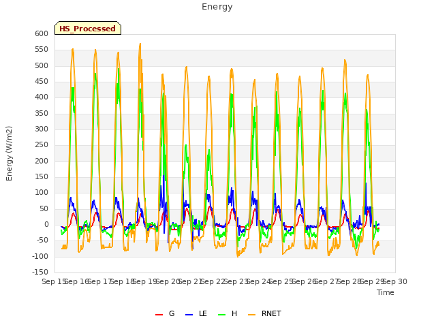436x327 pixels.
Task: Click the HS_Processed annotation label
Action: [88, 29]
